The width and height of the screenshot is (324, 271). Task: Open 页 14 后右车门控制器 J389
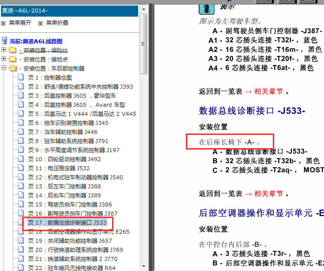tap(64, 195)
